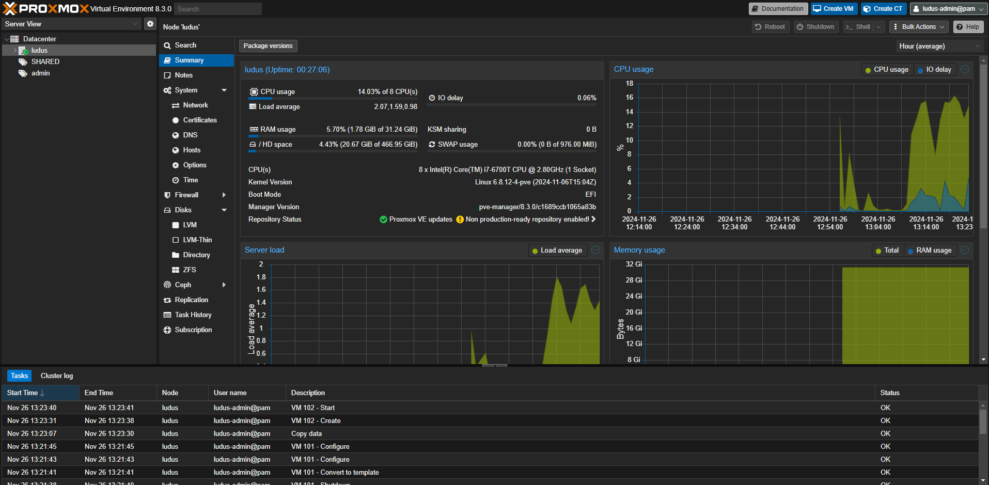Toggle the CPU usage legend series
This screenshot has height=485, width=989.
click(887, 70)
